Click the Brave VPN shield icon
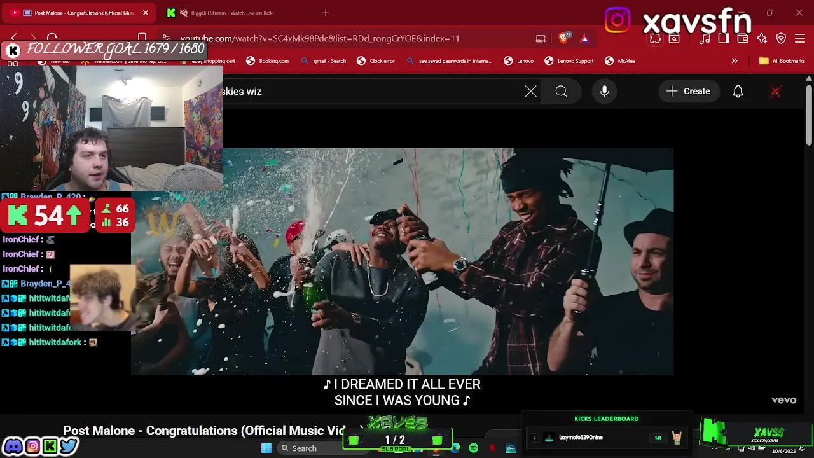This screenshot has width=814, height=458. pyautogui.click(x=782, y=38)
